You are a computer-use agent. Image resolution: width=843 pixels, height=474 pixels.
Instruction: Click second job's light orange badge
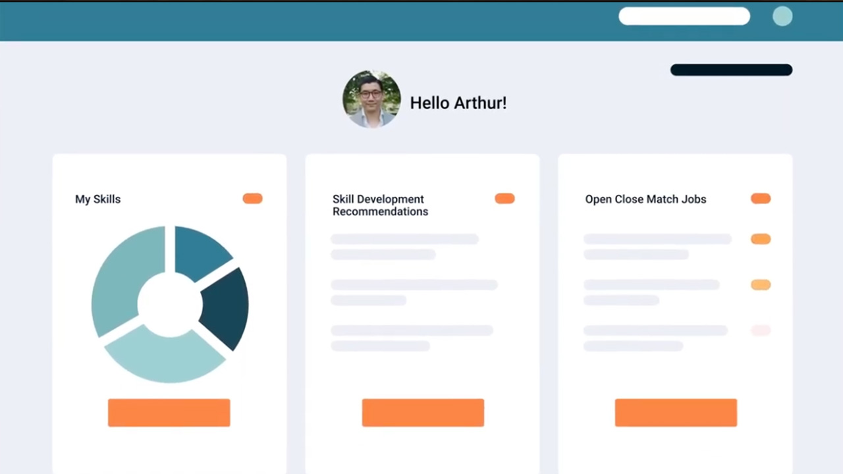tap(761, 284)
